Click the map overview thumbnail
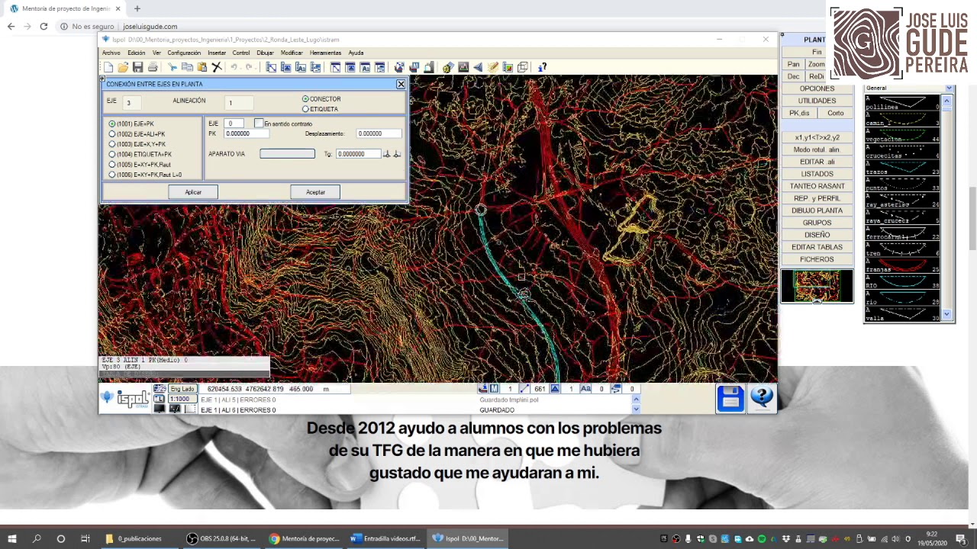 [817, 286]
